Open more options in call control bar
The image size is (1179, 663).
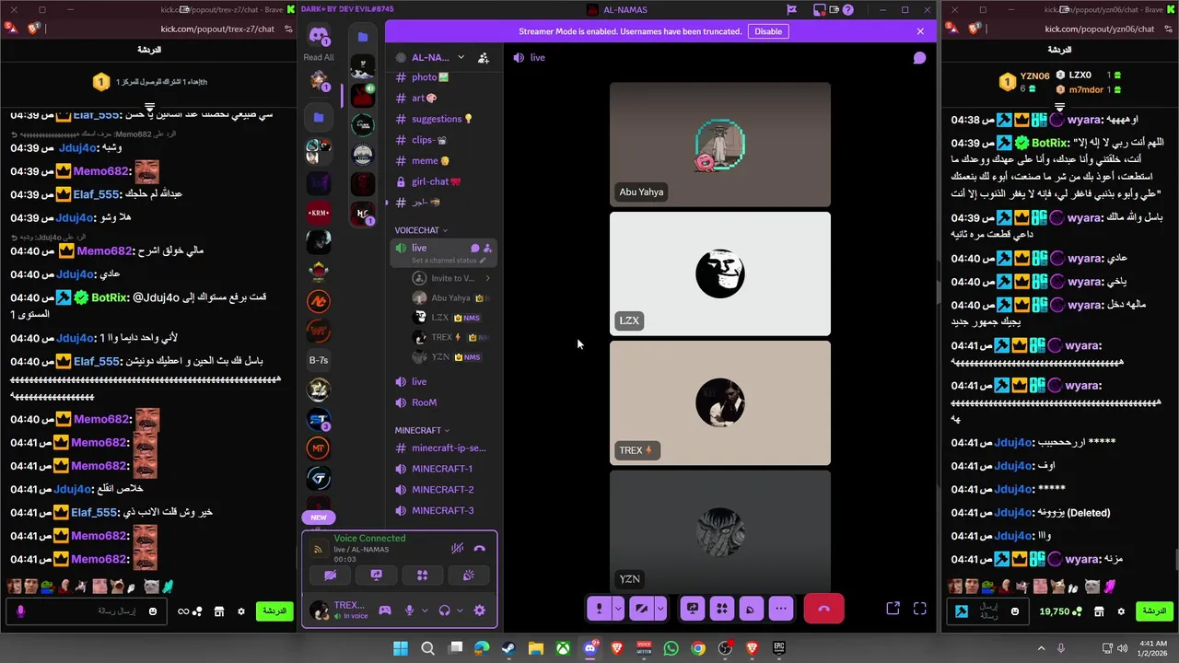[781, 609]
